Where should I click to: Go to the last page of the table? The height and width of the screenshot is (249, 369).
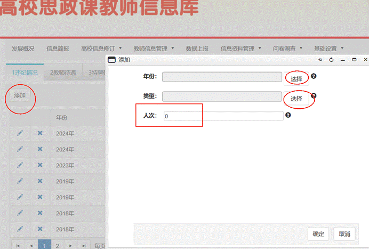coord(84,245)
